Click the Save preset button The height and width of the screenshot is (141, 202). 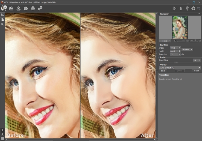click(x=163, y=71)
